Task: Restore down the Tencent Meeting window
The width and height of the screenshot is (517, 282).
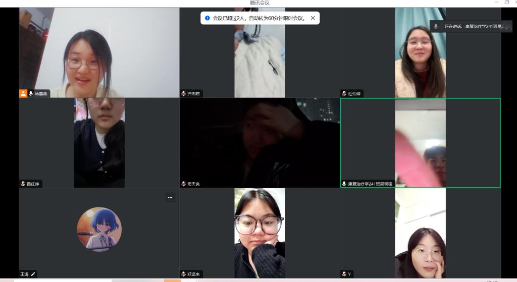Action: point(507,3)
